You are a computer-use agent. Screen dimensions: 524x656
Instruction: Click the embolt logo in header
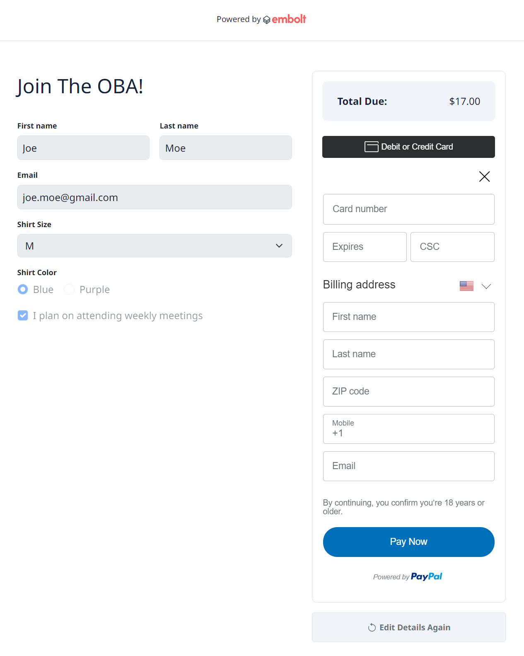[285, 19]
